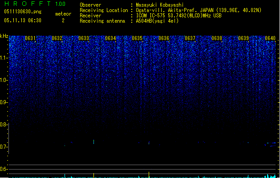The width and height of the screenshot is (280, 178).
Task: Click the Observer name Masayuki Kobayashi
Action: click(160, 5)
